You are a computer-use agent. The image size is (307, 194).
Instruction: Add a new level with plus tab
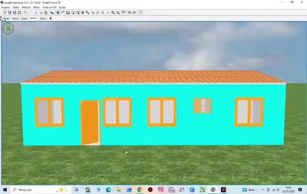[x=51, y=19]
